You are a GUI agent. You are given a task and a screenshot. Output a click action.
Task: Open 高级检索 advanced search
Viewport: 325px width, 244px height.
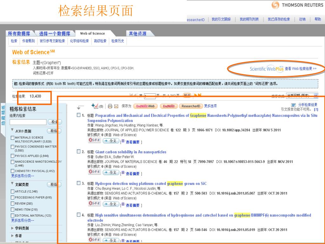[100, 41]
